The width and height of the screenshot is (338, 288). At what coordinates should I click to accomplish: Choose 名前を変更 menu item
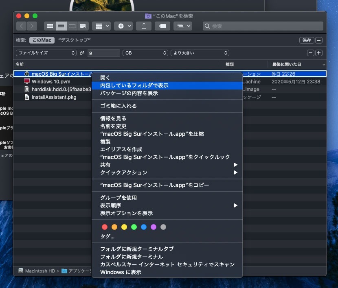[167, 126]
